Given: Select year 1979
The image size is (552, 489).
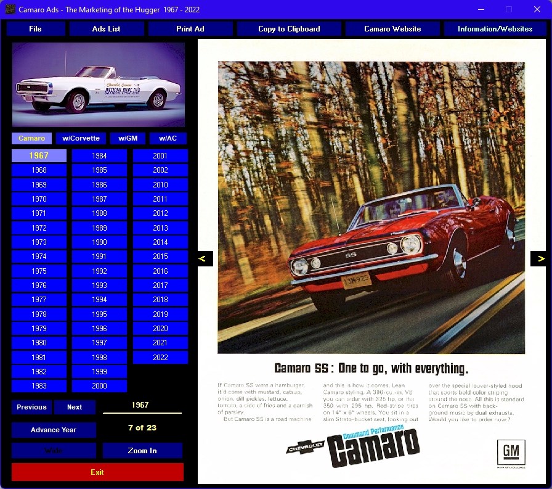Looking at the screenshot, I should (39, 328).
